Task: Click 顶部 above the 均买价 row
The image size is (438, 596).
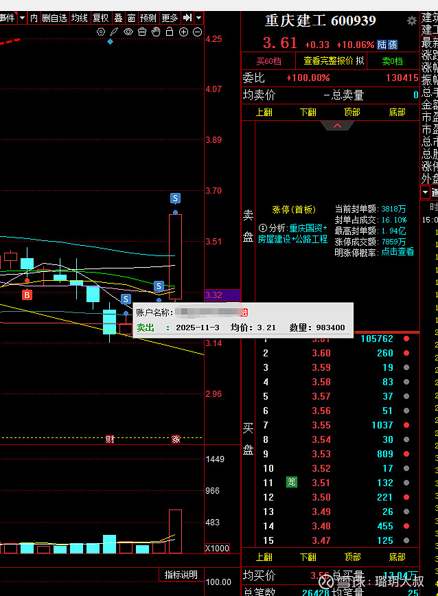Action: click(352, 558)
